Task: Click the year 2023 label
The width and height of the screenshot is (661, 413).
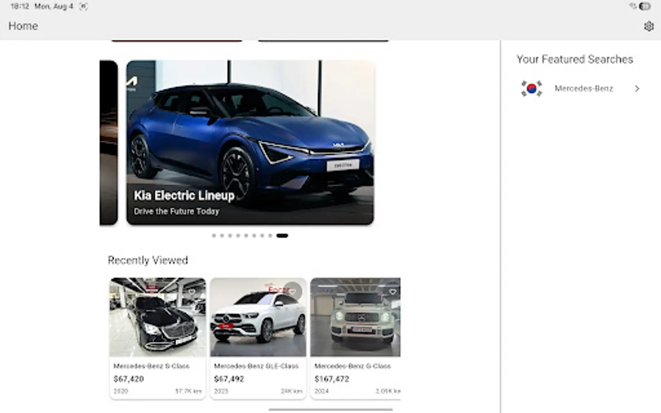Action: [221, 391]
